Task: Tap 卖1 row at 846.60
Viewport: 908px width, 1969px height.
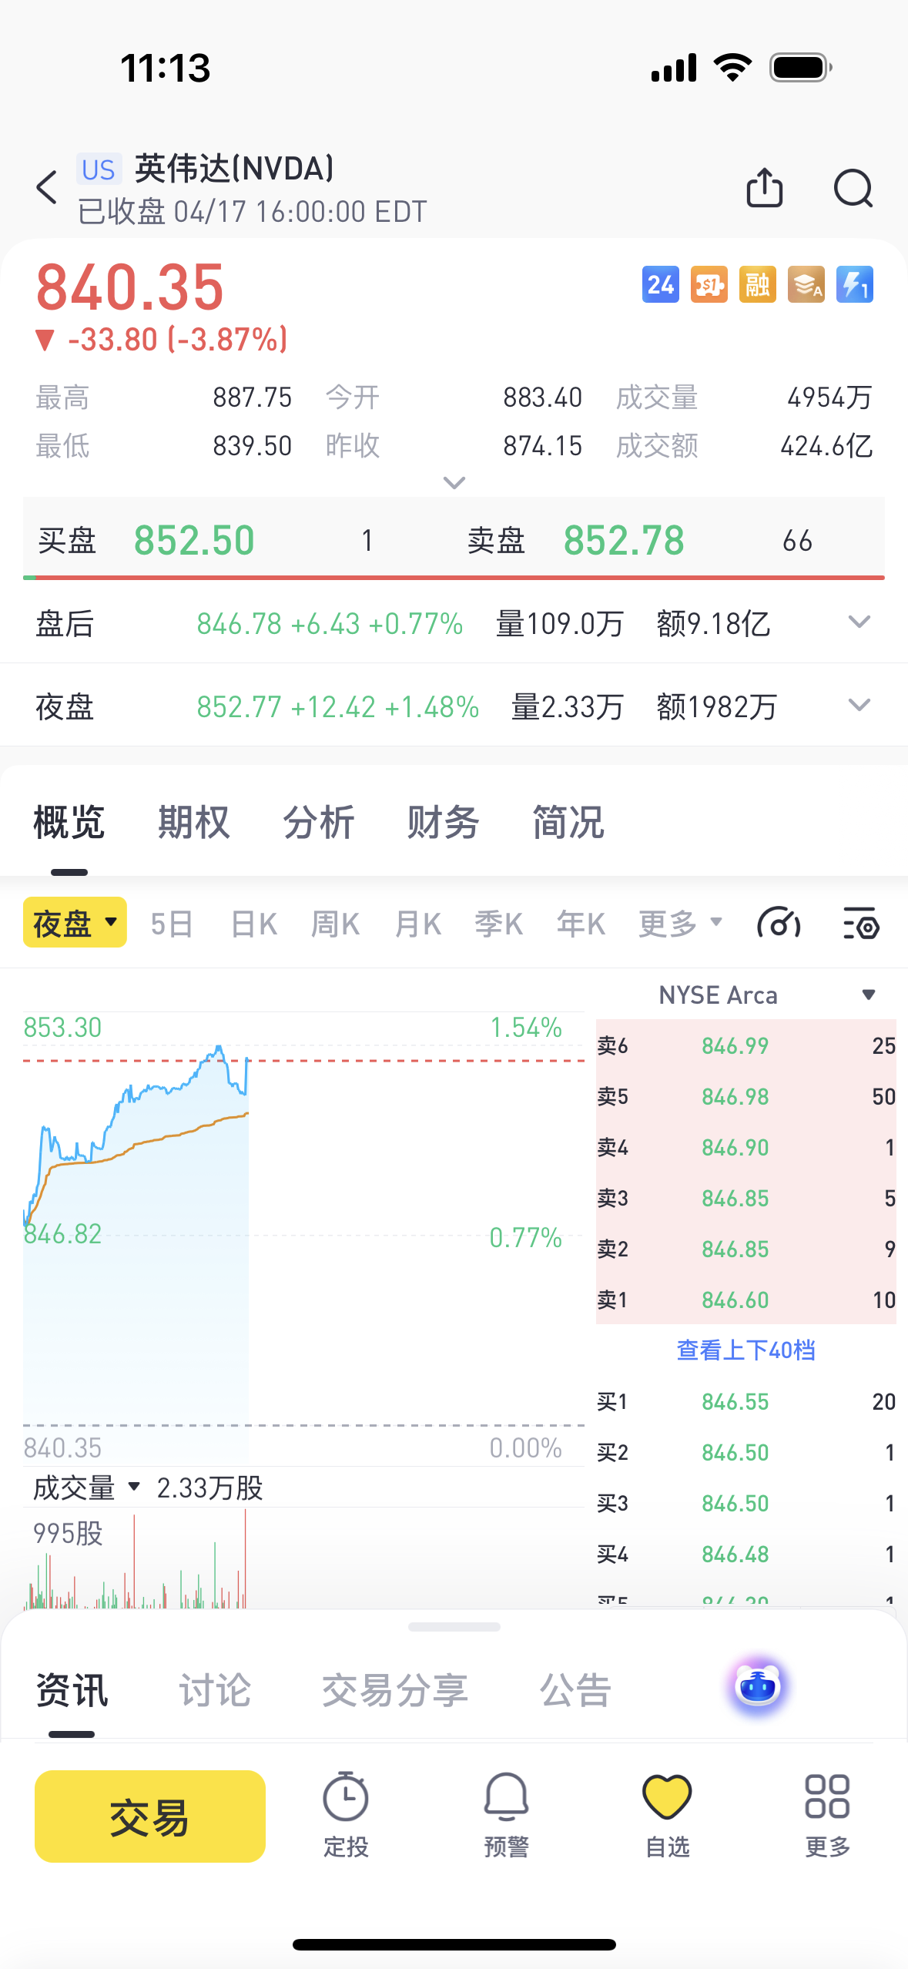Action: (x=746, y=1300)
